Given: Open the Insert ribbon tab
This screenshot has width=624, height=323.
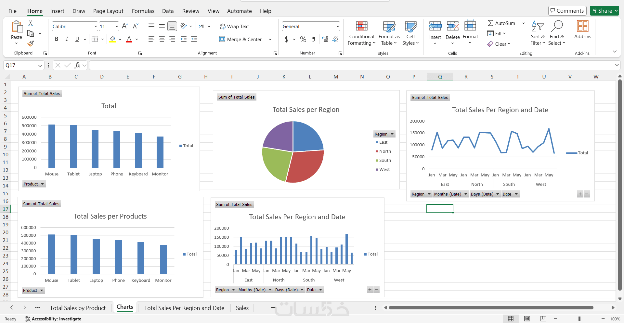Looking at the screenshot, I should [x=57, y=11].
